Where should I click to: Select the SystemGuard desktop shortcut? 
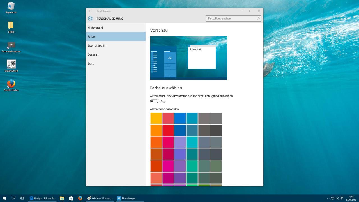(11, 66)
